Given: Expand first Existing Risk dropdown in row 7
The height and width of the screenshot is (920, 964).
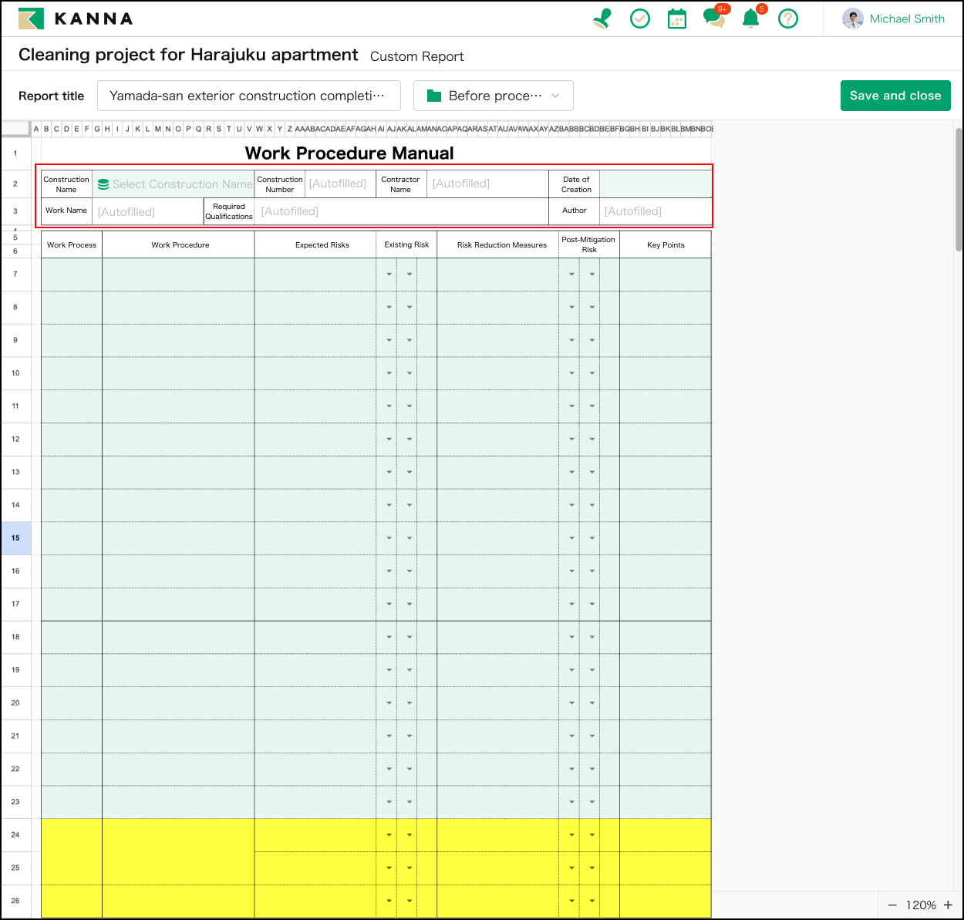Looking at the screenshot, I should click(x=389, y=275).
